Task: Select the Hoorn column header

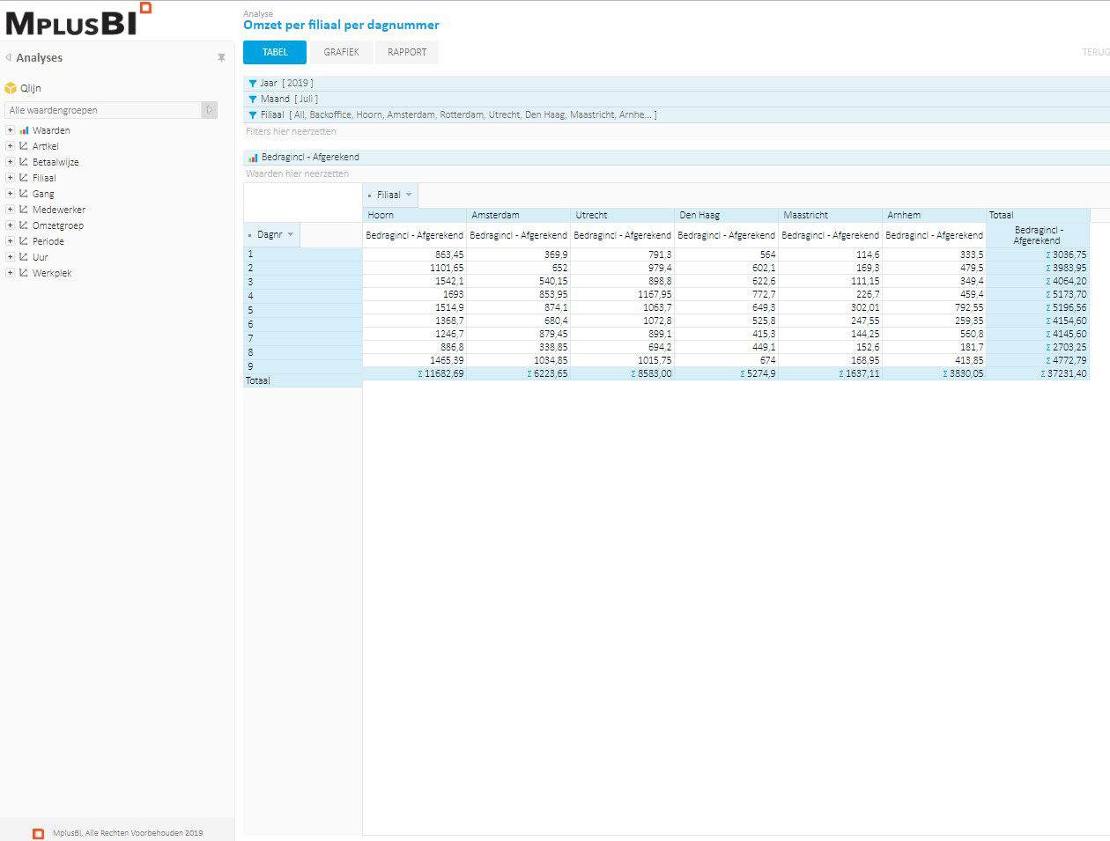Action: tap(414, 215)
